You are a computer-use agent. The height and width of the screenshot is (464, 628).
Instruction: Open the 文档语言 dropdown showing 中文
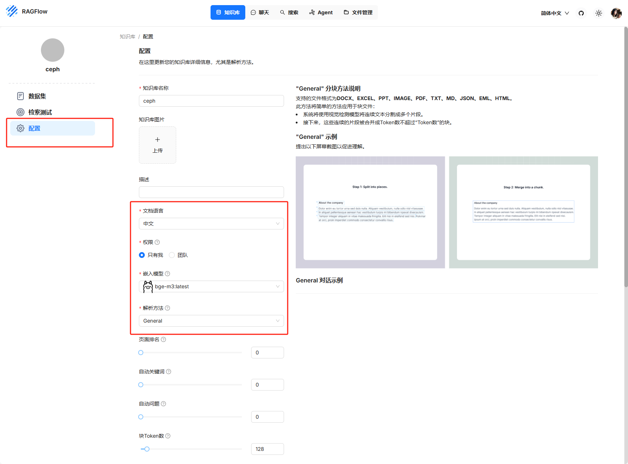211,224
